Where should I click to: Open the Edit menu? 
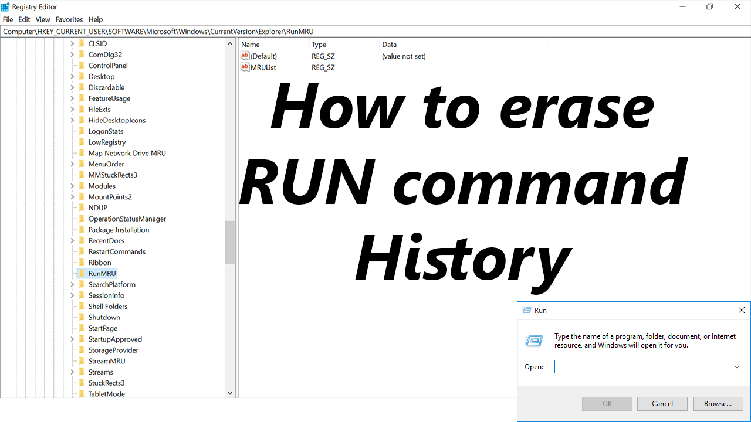[24, 19]
